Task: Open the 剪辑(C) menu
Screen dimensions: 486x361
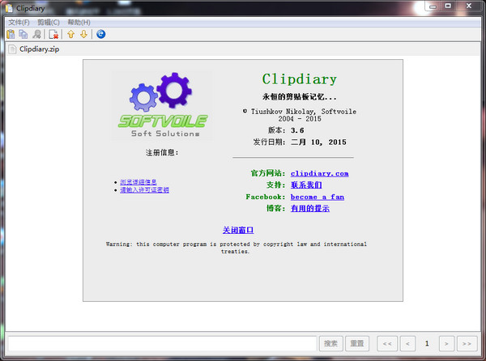Action: click(x=49, y=22)
